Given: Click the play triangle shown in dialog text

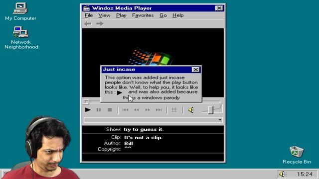Looking at the screenshot, I should 120,93.
